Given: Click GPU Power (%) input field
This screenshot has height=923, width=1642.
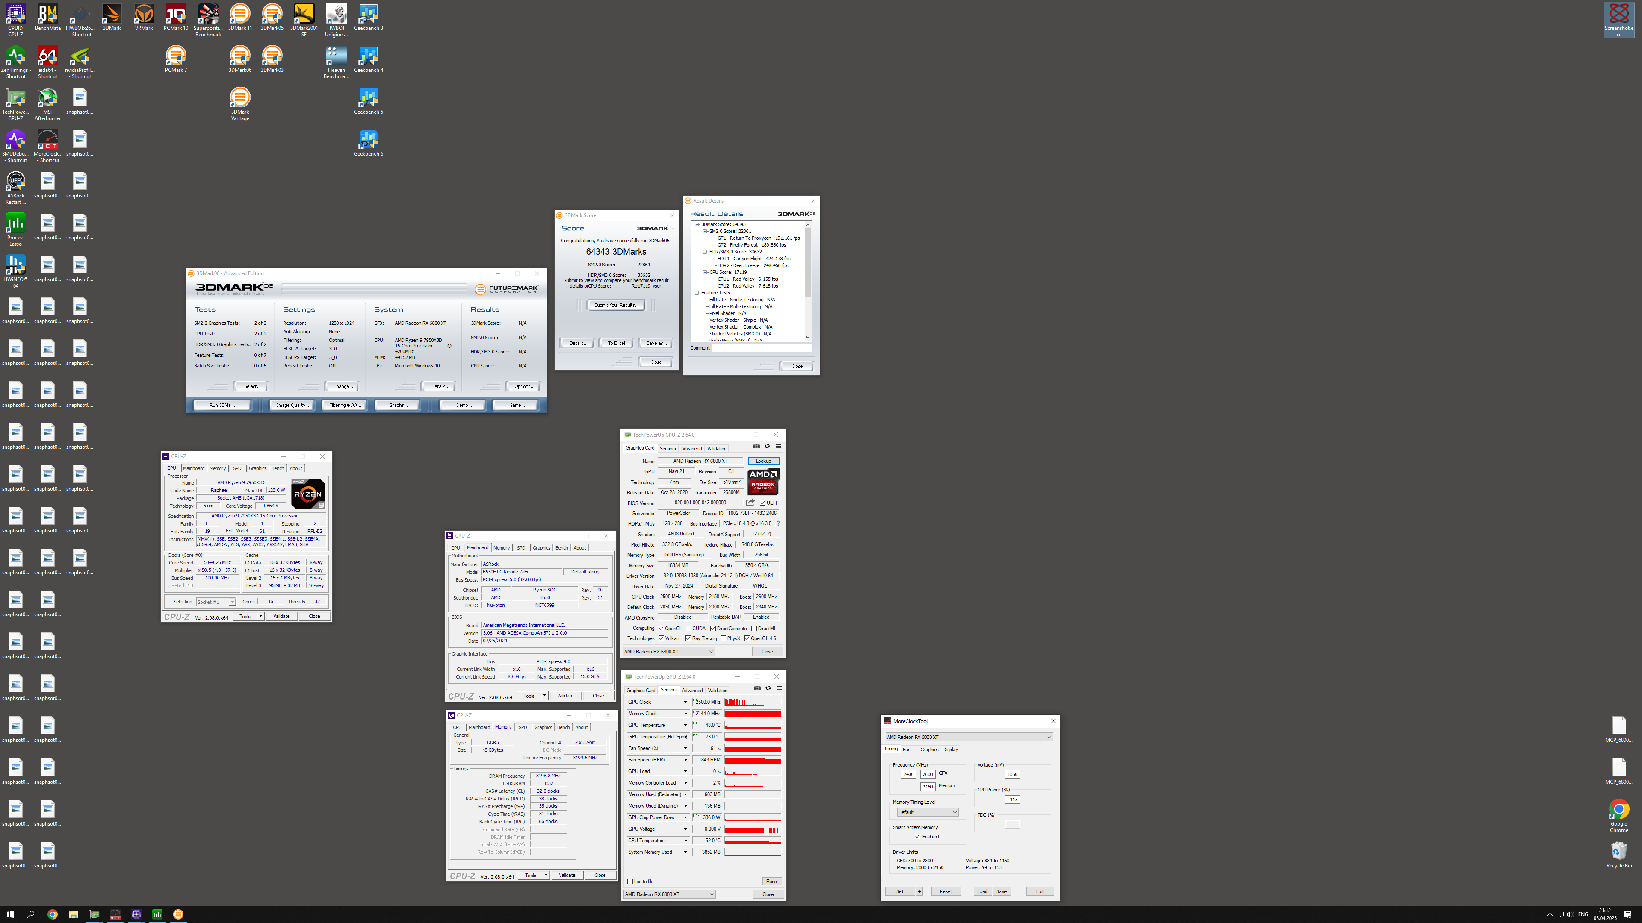Looking at the screenshot, I should (1012, 800).
